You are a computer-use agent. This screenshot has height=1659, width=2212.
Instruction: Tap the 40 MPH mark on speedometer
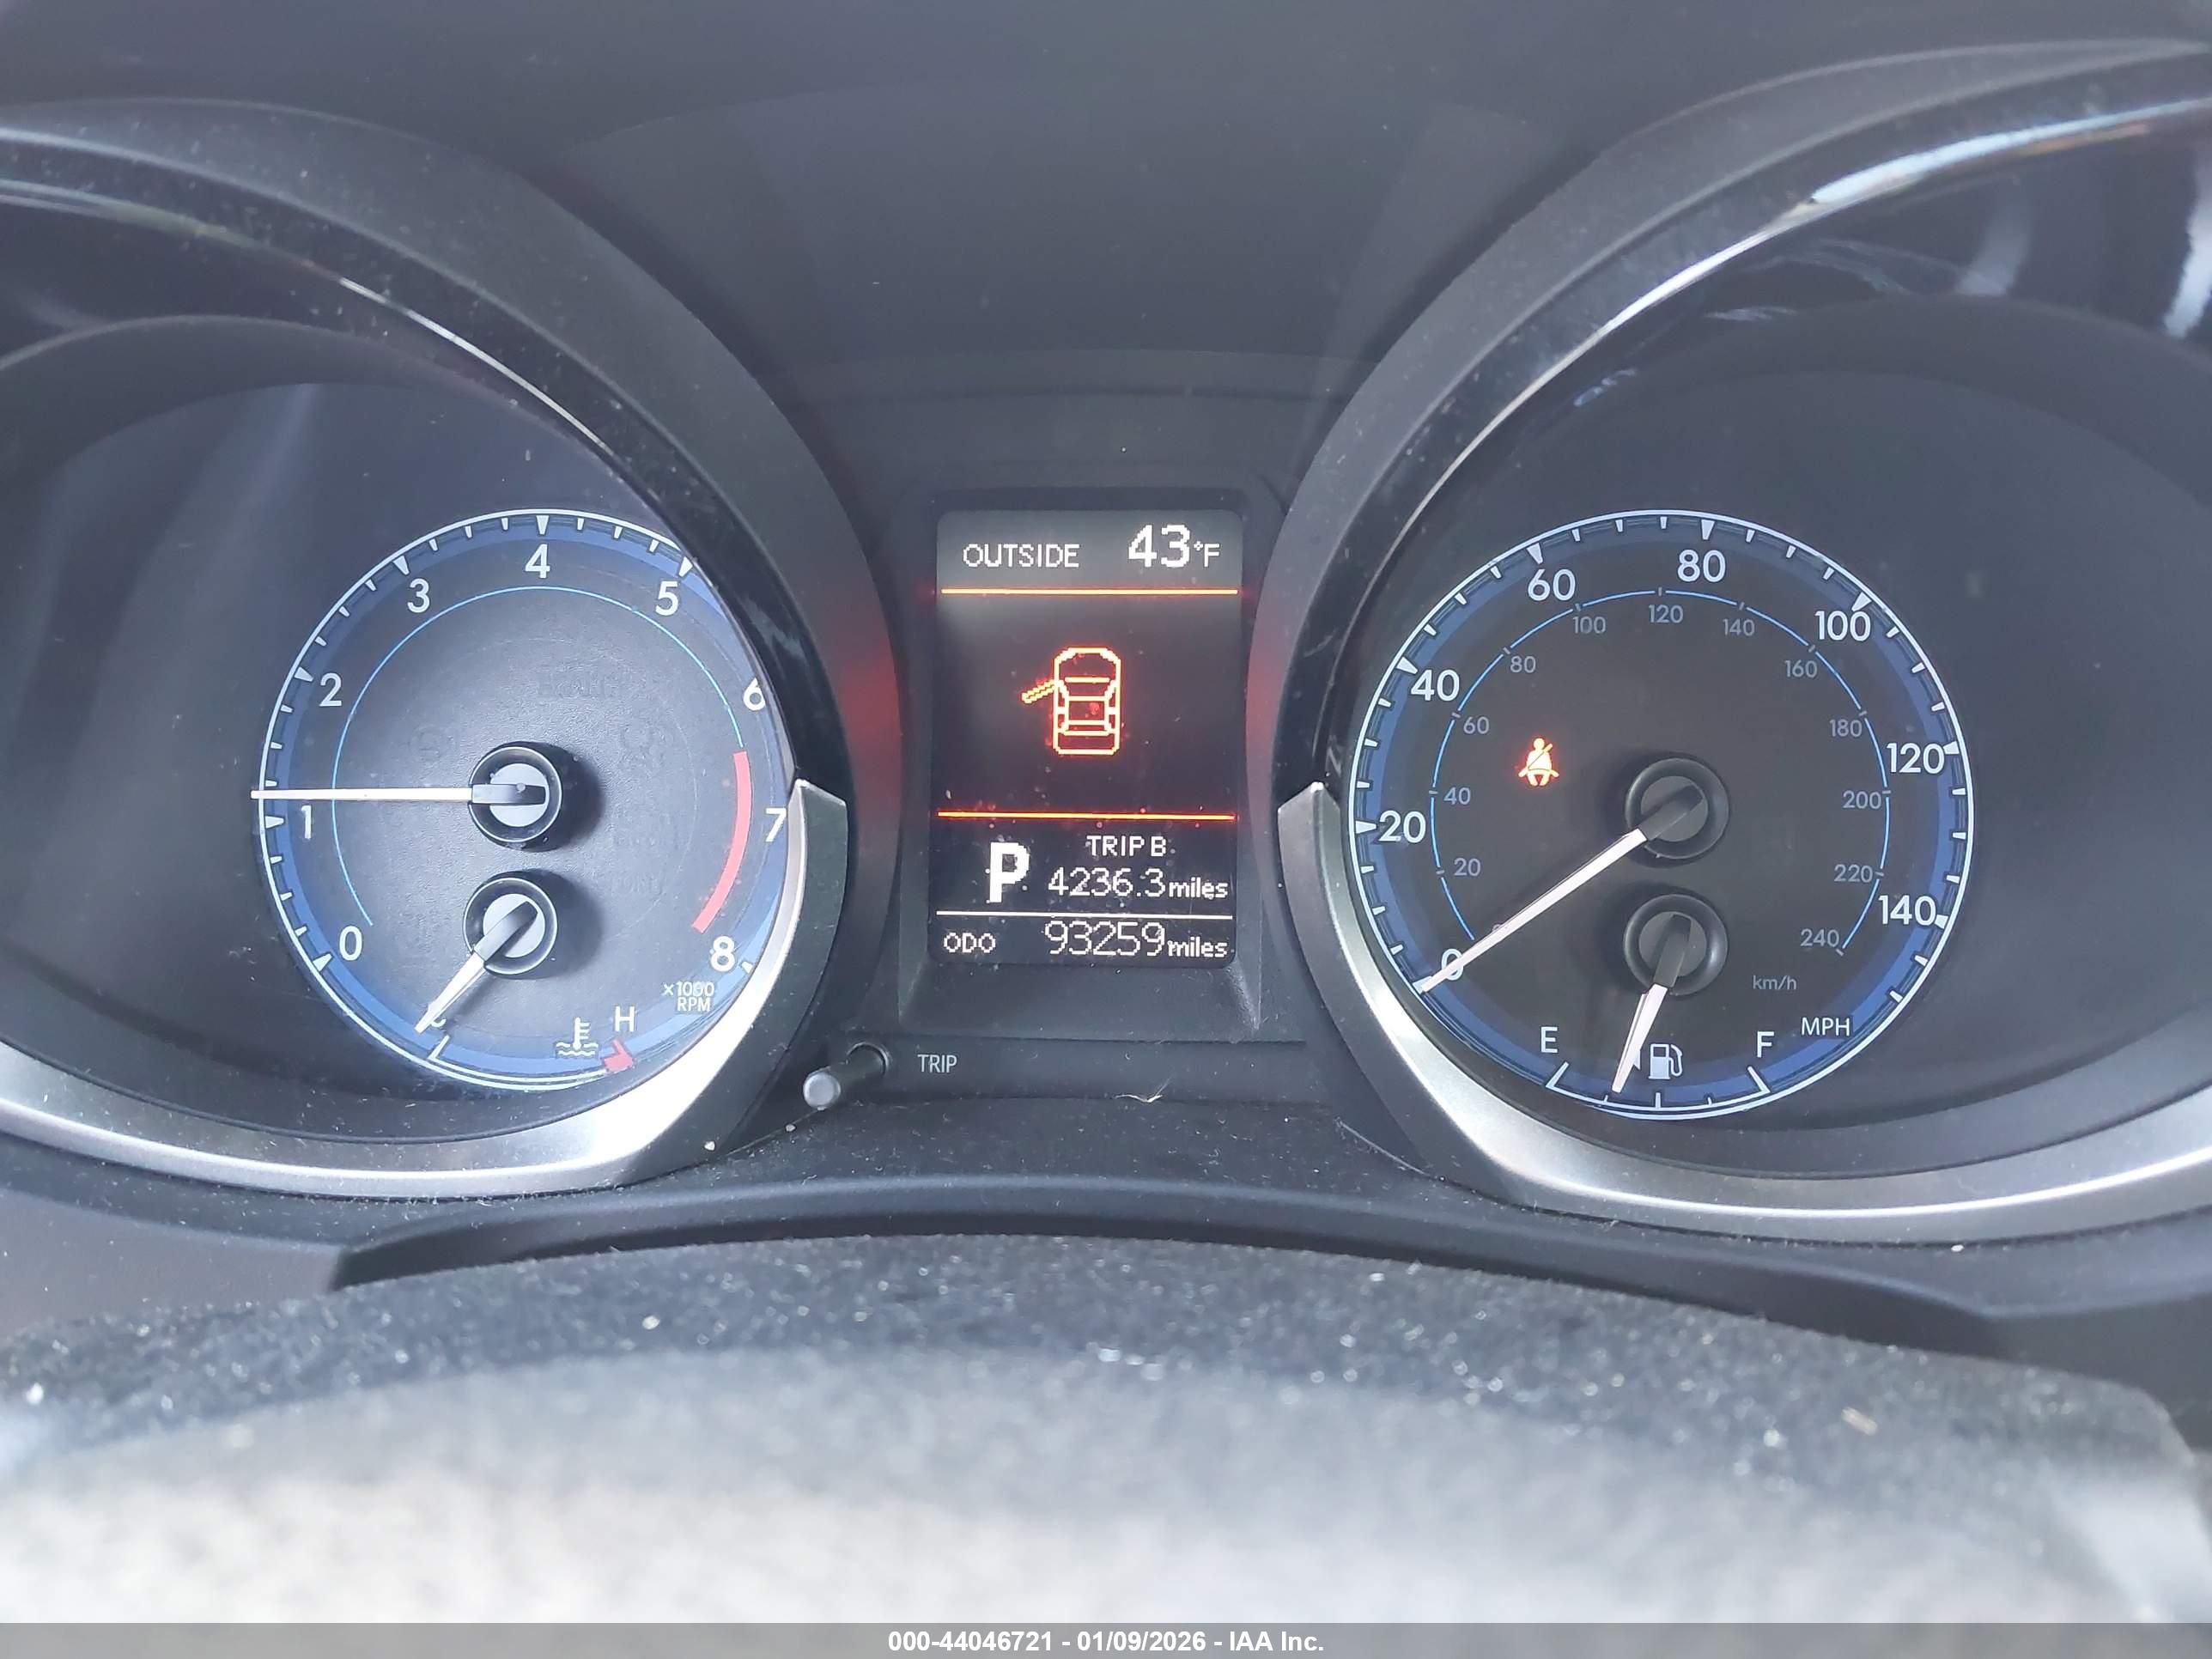click(1435, 686)
